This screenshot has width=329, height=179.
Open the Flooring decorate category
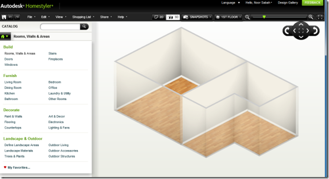click(x=10, y=122)
